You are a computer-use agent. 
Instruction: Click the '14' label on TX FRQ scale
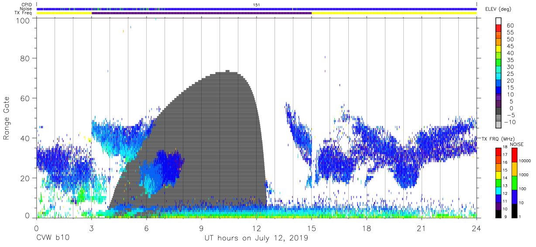(x=505, y=178)
